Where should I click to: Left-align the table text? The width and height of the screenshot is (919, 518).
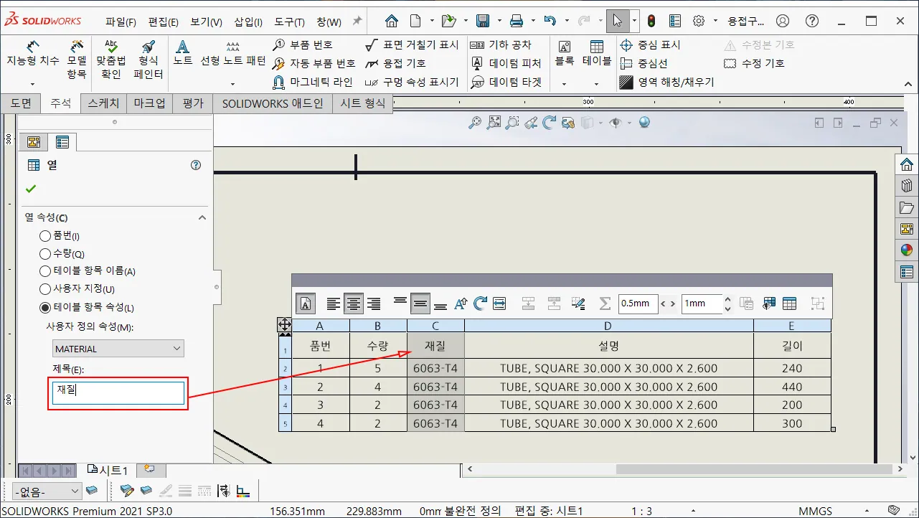click(x=333, y=303)
